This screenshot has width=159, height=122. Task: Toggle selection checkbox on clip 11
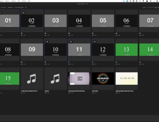71,42
